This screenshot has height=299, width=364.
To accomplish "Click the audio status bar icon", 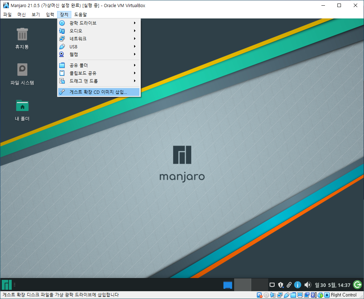I will point(273,295).
